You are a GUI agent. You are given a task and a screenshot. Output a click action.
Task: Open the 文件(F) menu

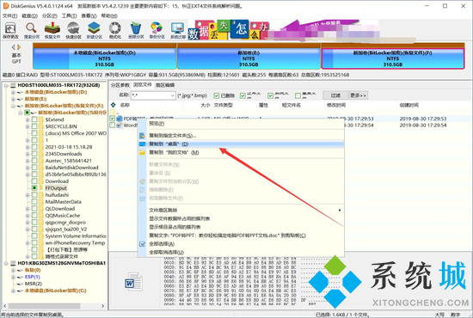tap(10, 15)
